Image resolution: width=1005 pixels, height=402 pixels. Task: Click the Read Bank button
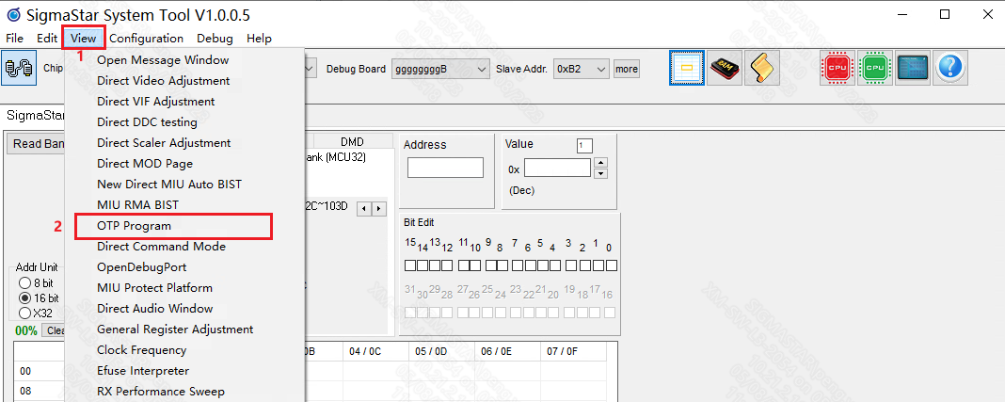[38, 144]
